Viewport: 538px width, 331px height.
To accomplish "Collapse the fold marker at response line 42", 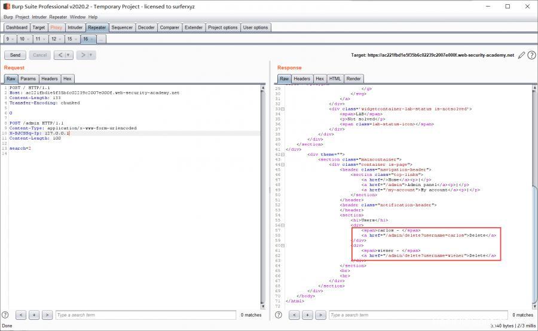I will coord(283,154).
